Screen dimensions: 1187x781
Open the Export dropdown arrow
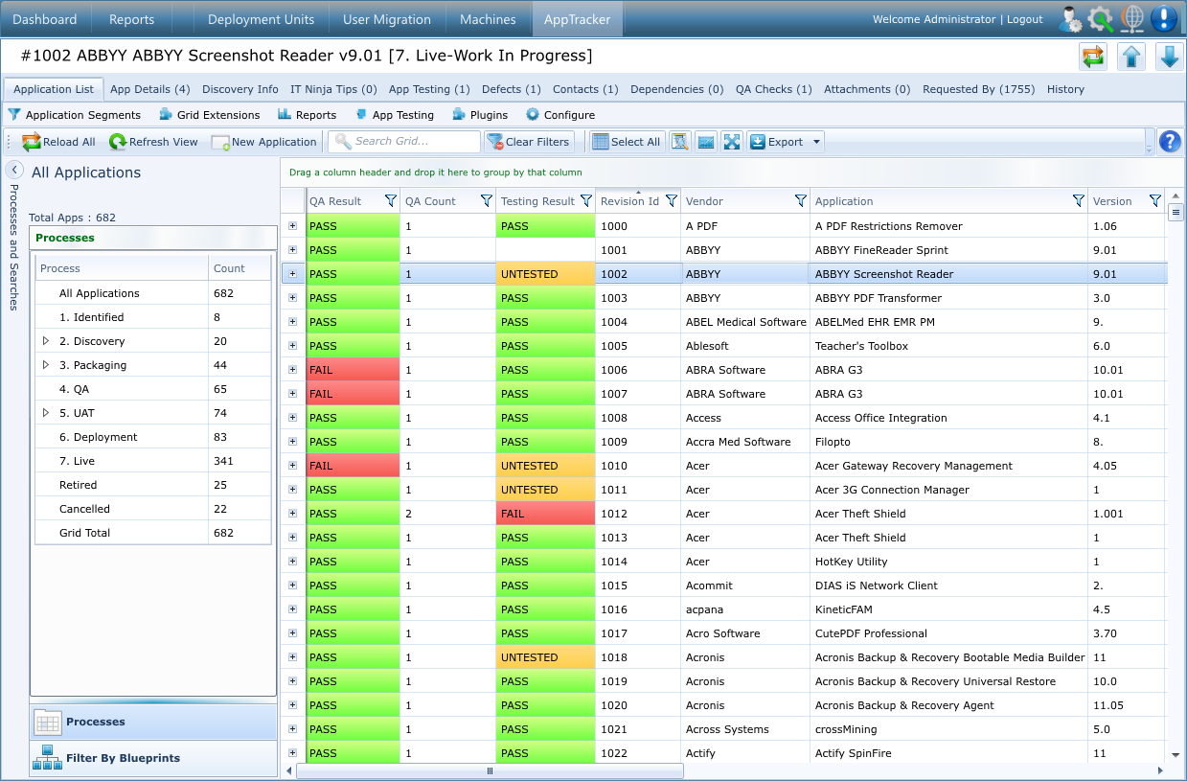click(816, 142)
